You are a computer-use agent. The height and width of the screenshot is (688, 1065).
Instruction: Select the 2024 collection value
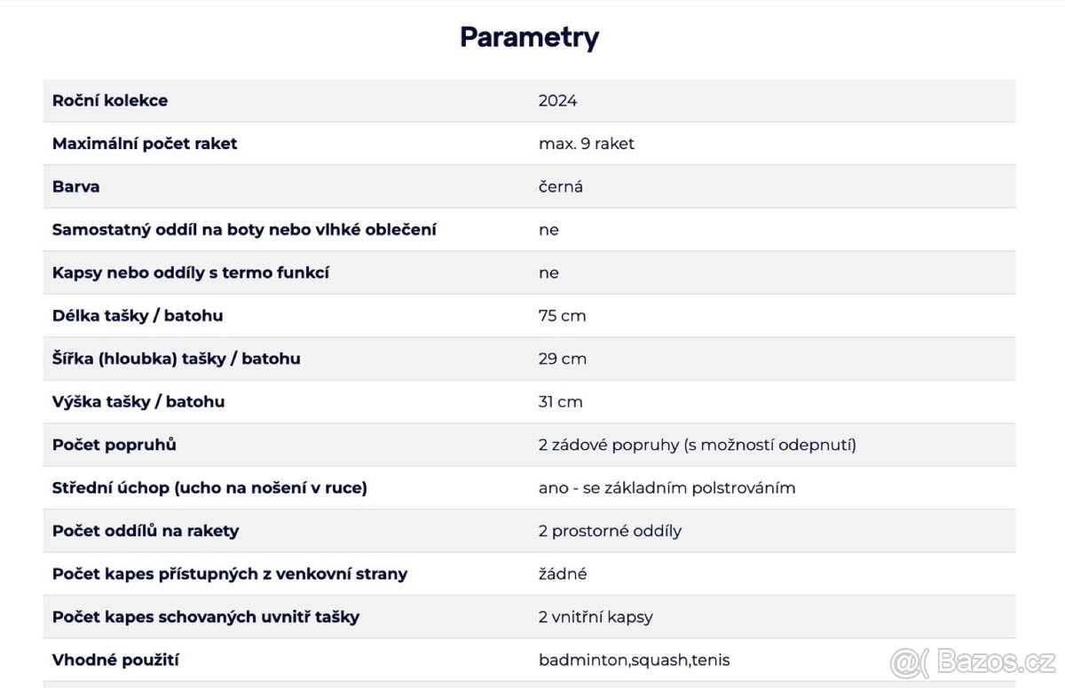click(557, 100)
